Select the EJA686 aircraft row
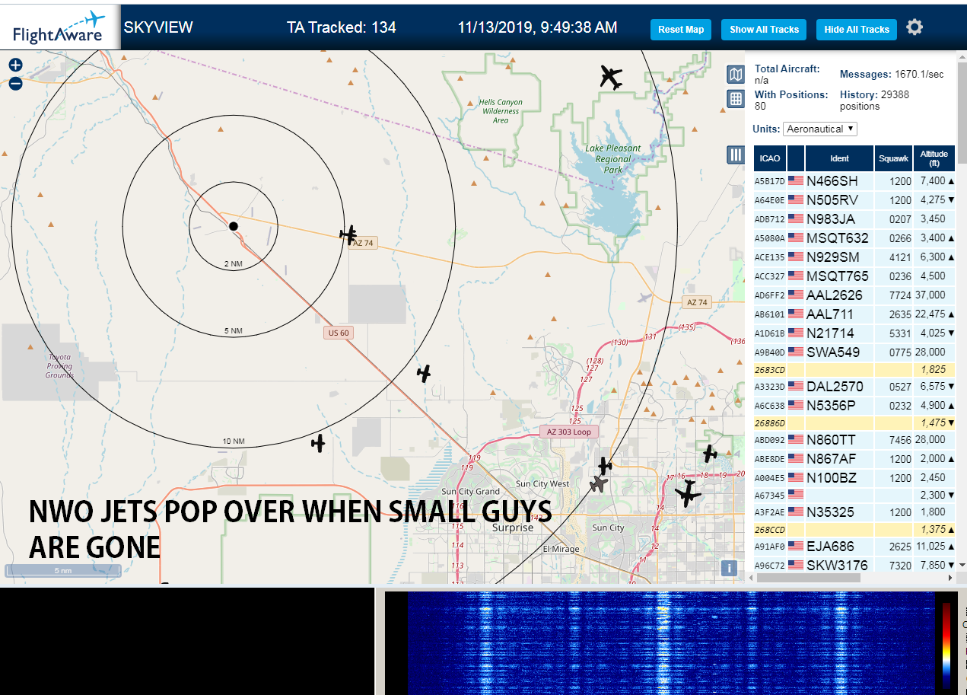This screenshot has width=967, height=695. coord(854,547)
